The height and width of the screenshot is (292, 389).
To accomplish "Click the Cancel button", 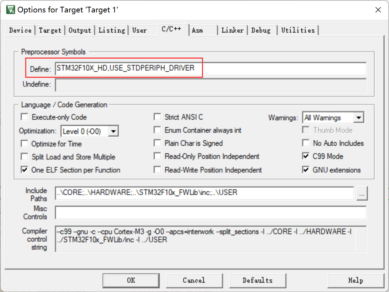I will click(194, 280).
